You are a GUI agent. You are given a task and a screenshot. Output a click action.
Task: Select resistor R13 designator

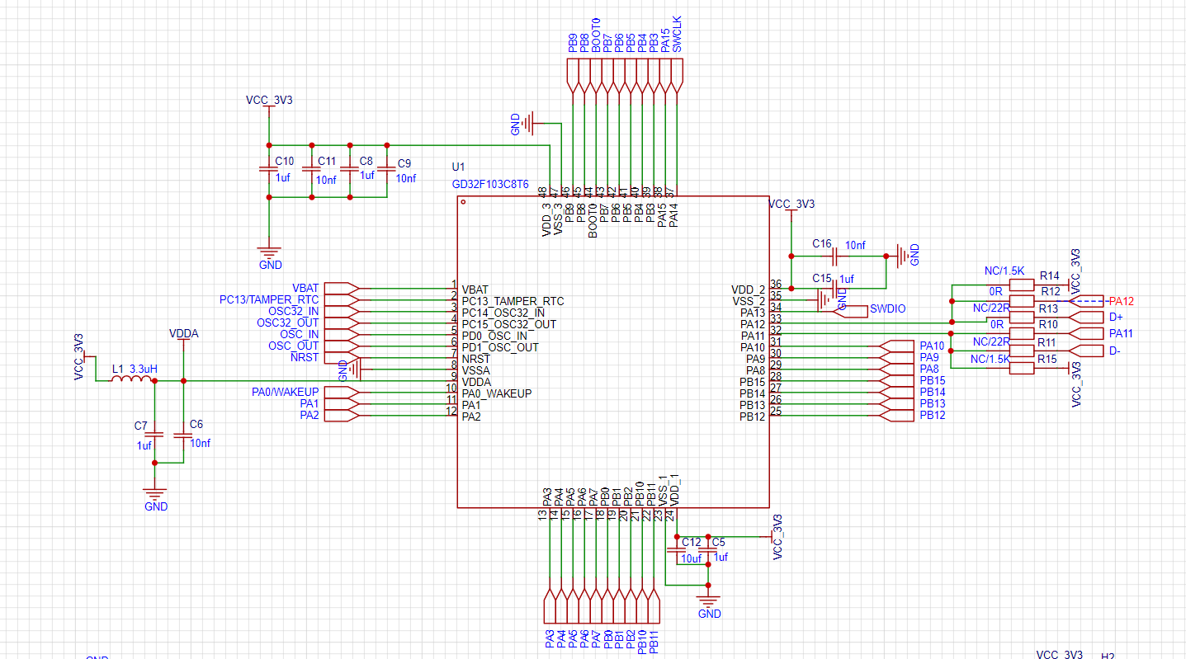[1048, 308]
